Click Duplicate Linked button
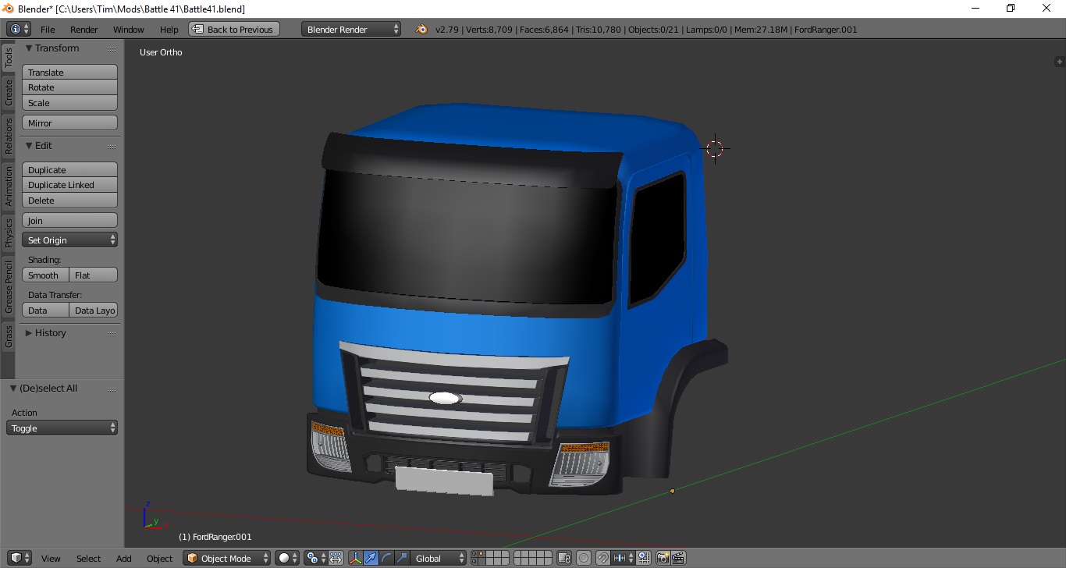Screen dimensions: 1066x568 pos(69,185)
